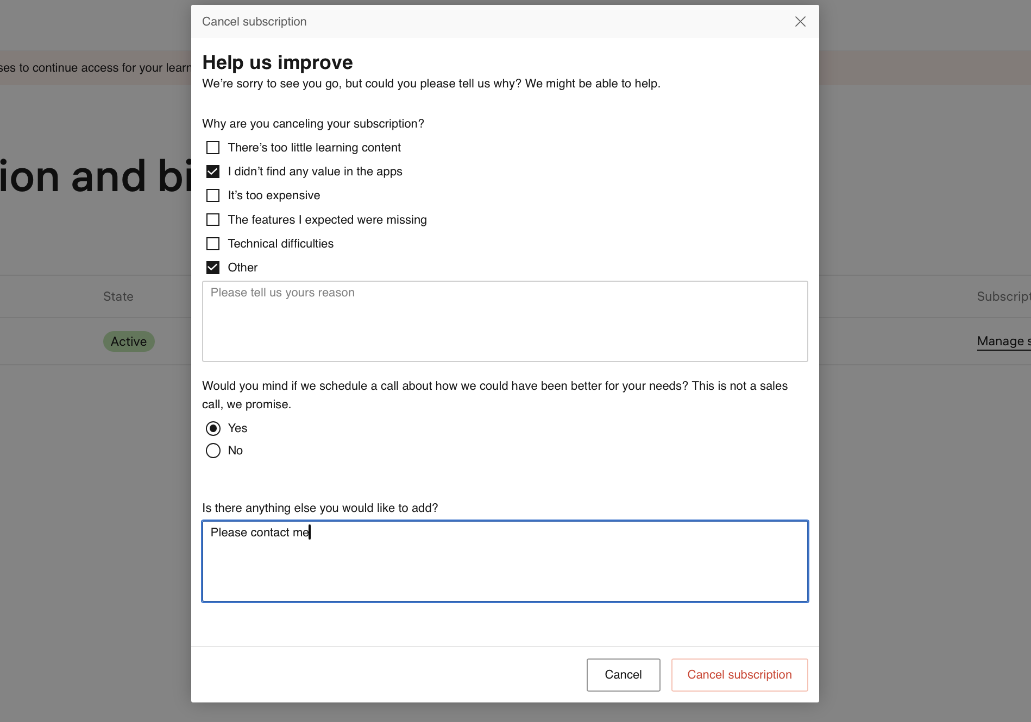Image resolution: width=1031 pixels, height=722 pixels.
Task: Open the Manage subscription link
Action: click(x=1003, y=341)
